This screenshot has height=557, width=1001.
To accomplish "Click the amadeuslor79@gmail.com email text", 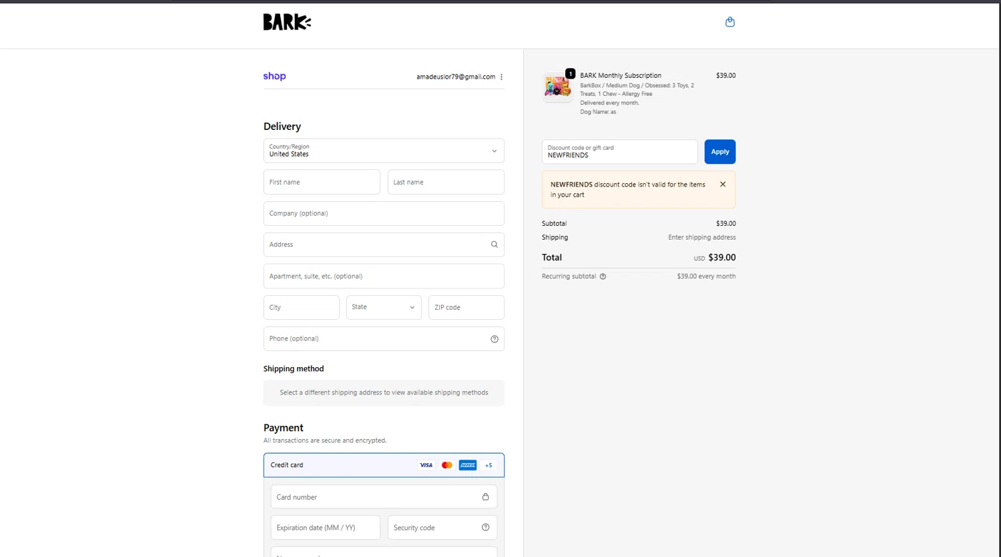I will pyautogui.click(x=456, y=77).
